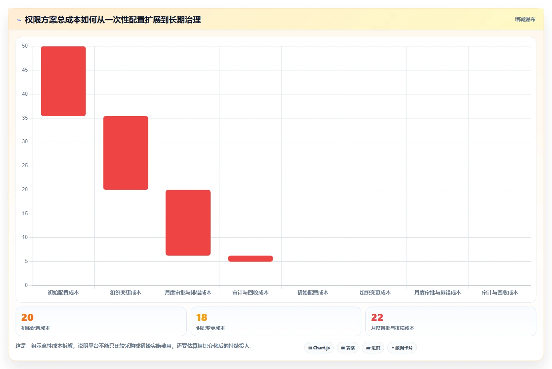Image resolution: width=552 pixels, height=369 pixels.
Task: Click y-axis tick label 25
Action: coord(25,166)
